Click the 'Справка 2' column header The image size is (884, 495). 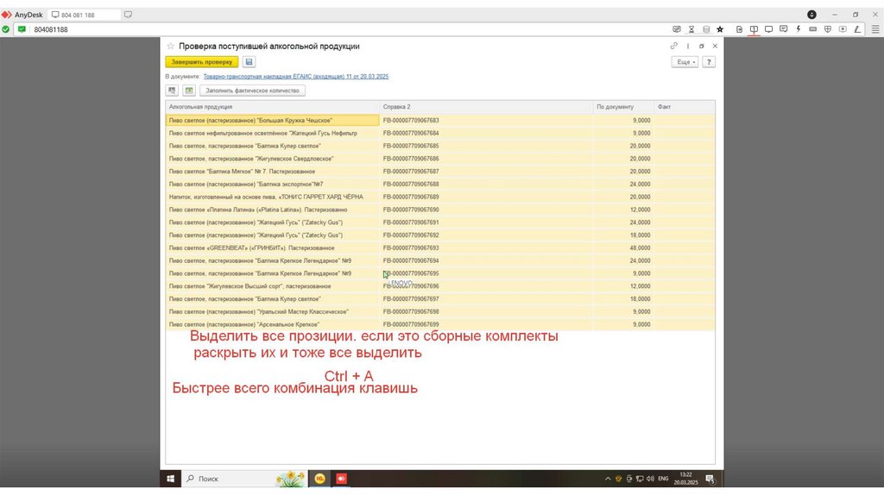click(x=486, y=107)
